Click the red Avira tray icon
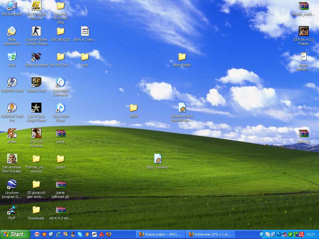 [302, 234]
